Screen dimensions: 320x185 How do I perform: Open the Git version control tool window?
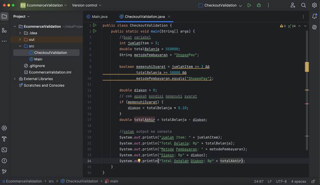tap(4, 171)
